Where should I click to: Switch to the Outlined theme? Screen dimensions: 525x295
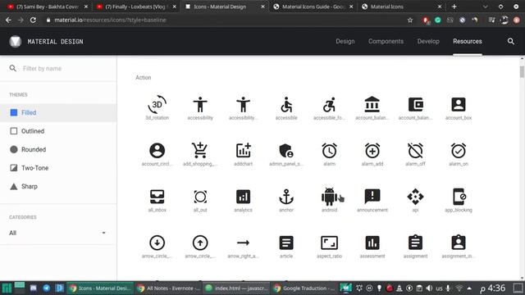click(x=58, y=131)
